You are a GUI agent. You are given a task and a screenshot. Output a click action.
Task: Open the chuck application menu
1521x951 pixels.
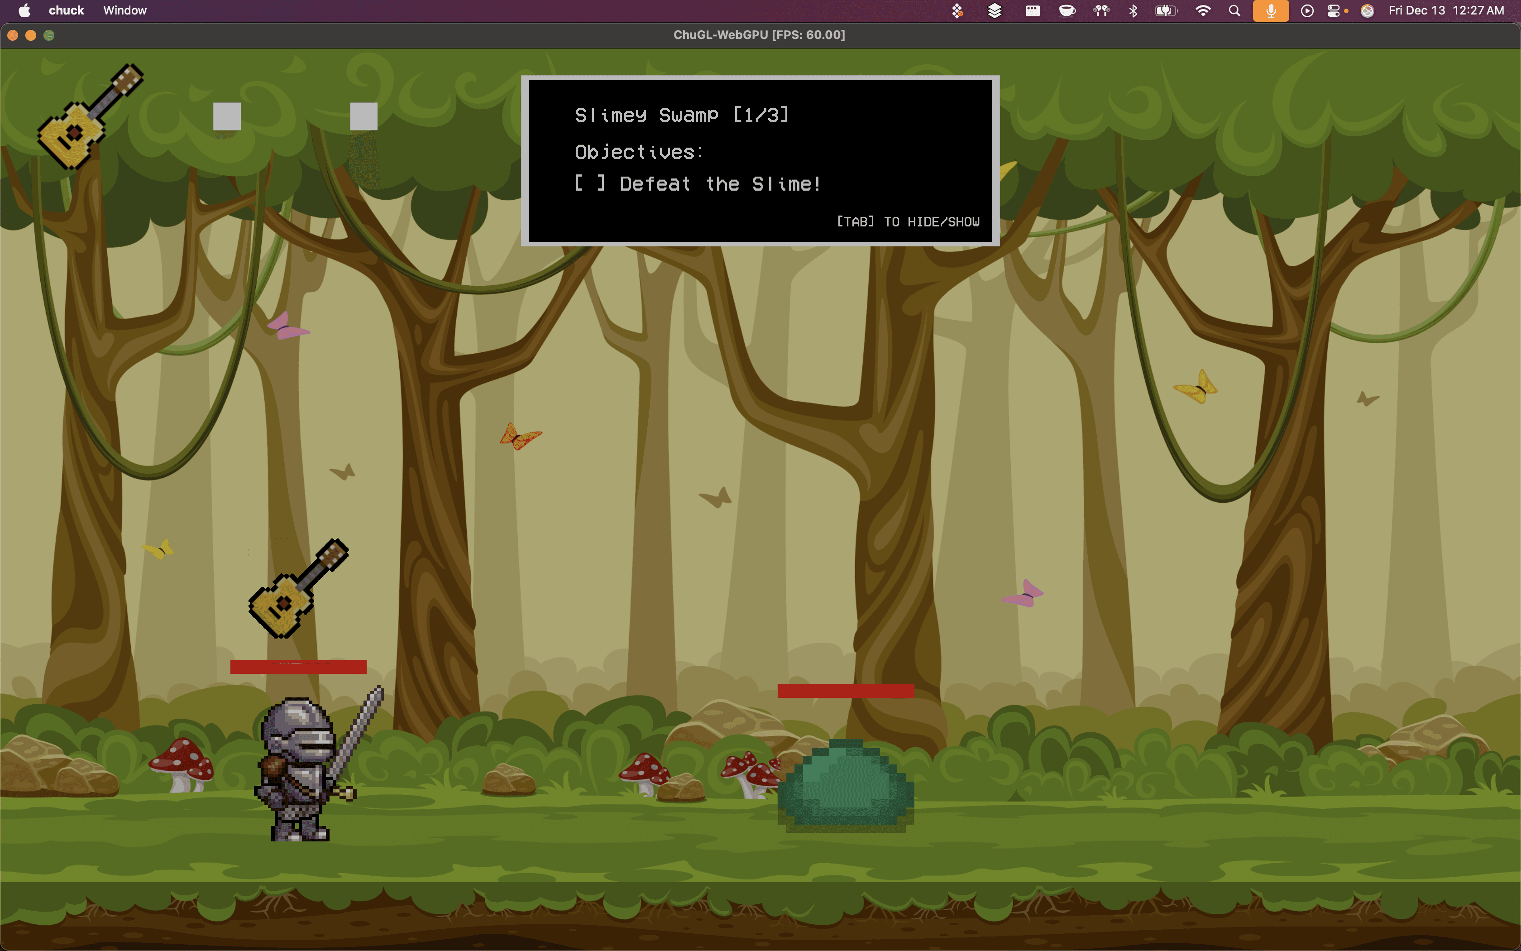coord(66,11)
